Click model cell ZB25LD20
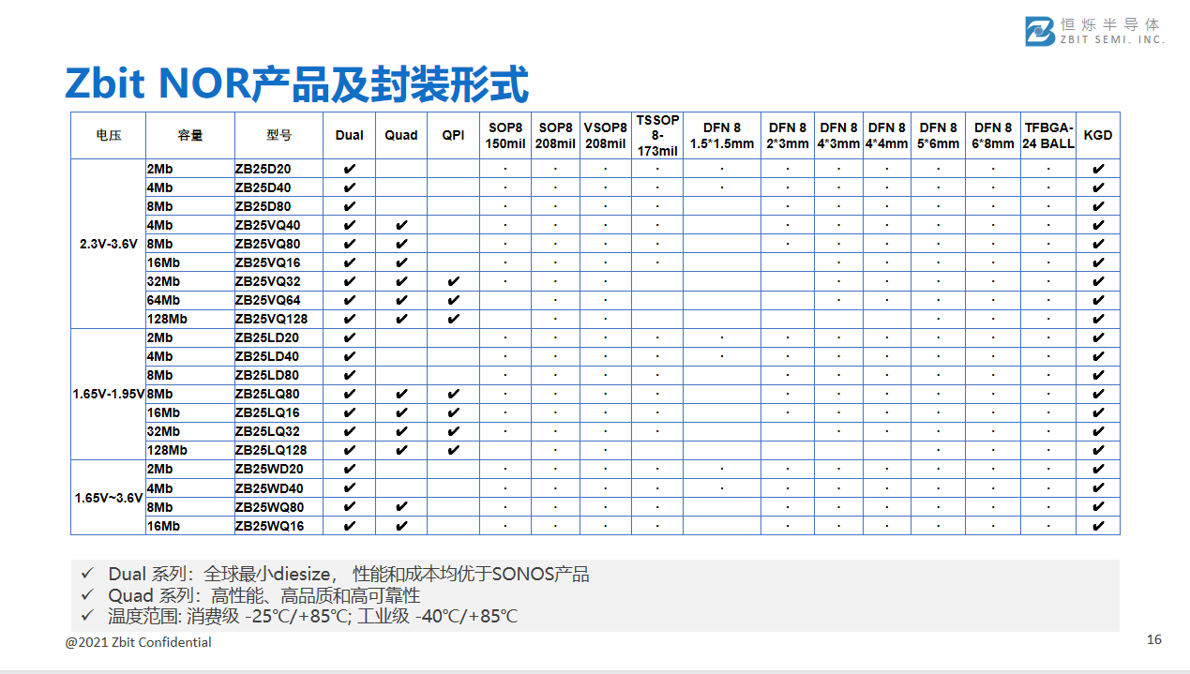The height and width of the screenshot is (674, 1190). [x=279, y=337]
